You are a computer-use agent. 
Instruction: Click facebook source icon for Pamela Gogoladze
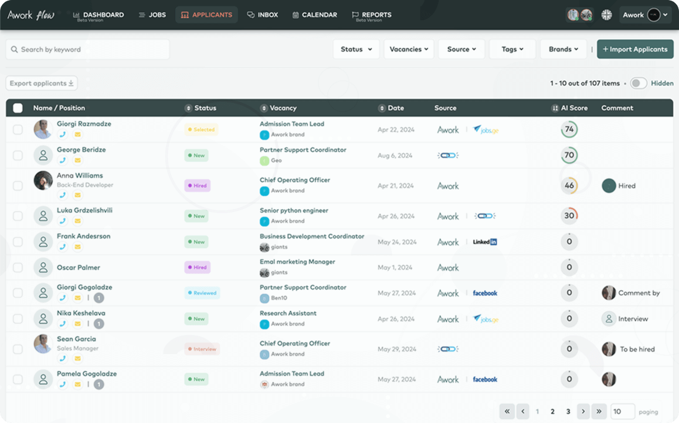tap(485, 379)
